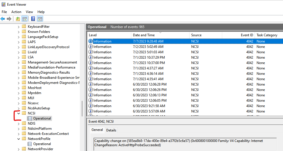Viewport: 283px width, 151px height.
Task: Click the MUI folder icon
Action: tap(24, 98)
